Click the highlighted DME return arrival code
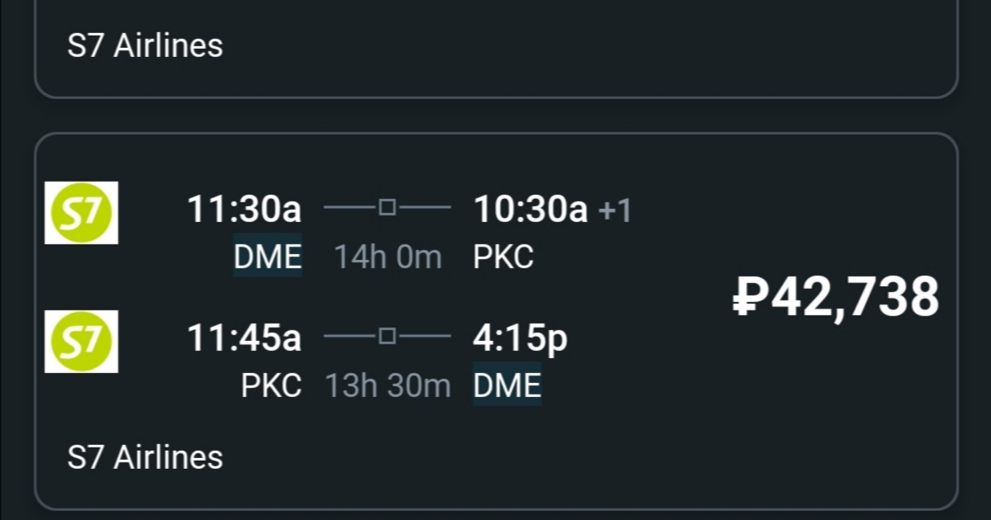The width and height of the screenshot is (991, 520). [x=507, y=385]
